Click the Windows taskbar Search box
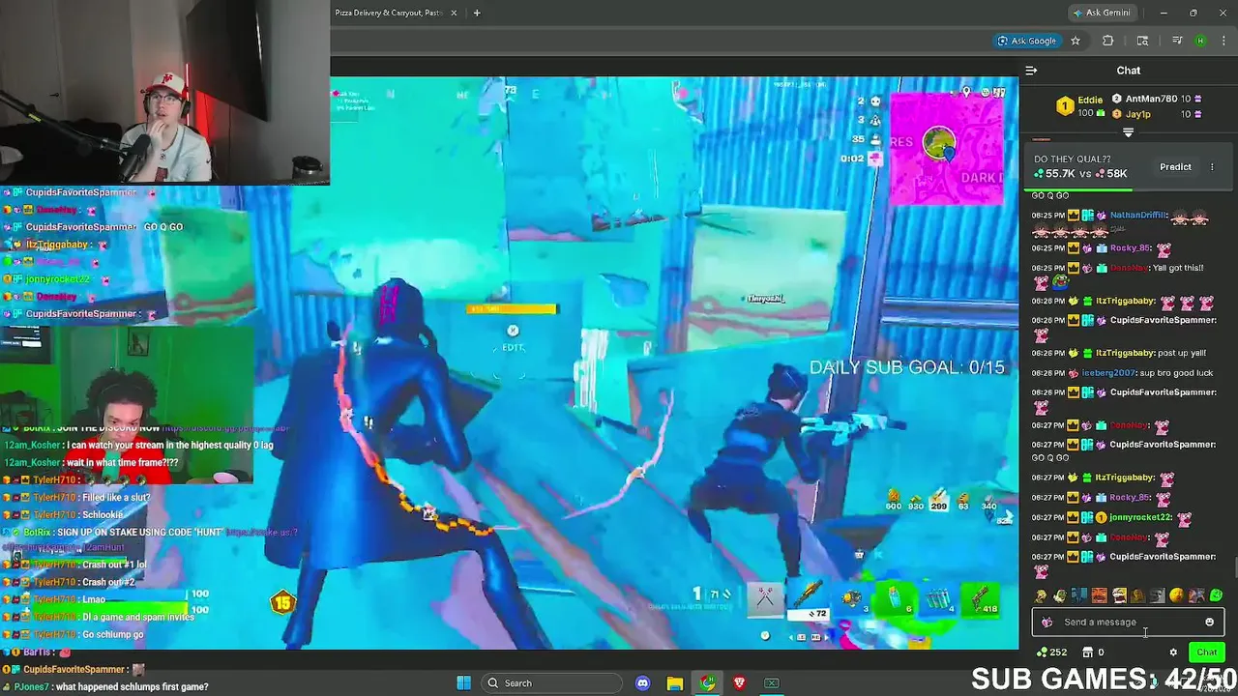This screenshot has height=696, width=1238. coord(552,683)
